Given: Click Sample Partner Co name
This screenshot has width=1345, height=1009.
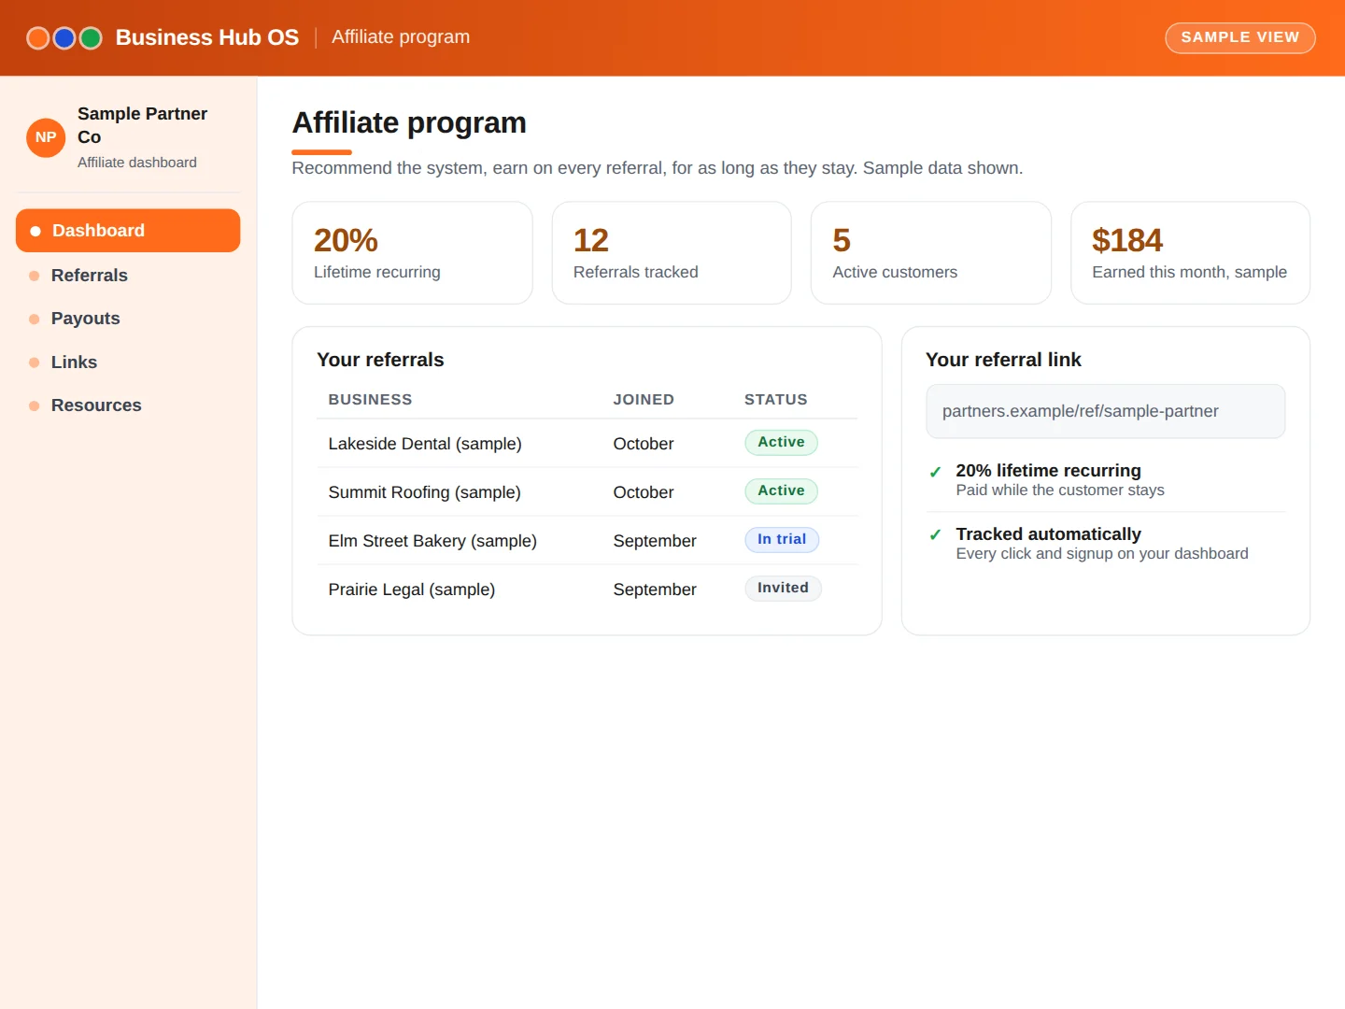Looking at the screenshot, I should tap(142, 125).
